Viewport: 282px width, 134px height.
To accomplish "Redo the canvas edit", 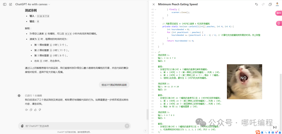I will (x=263, y=4).
